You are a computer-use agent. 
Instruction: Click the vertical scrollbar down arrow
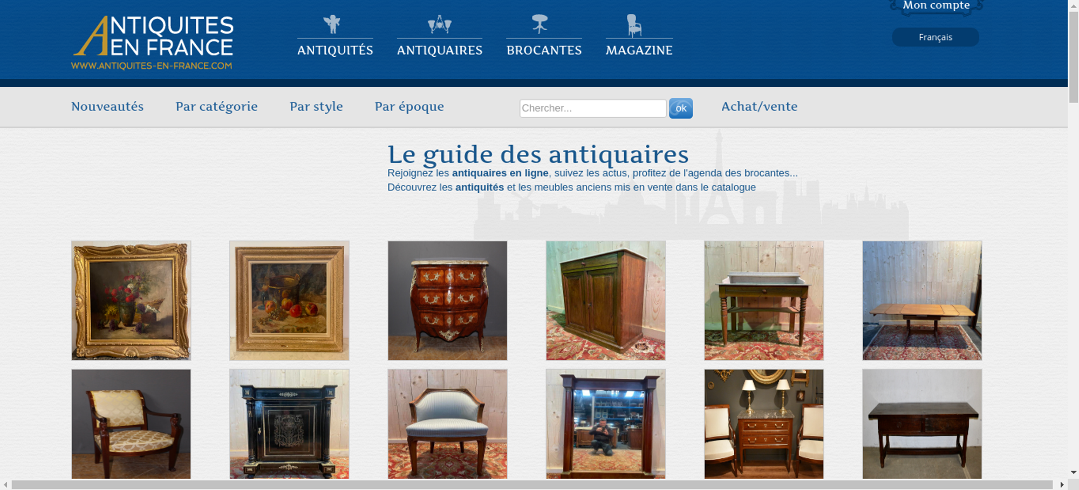click(1074, 472)
